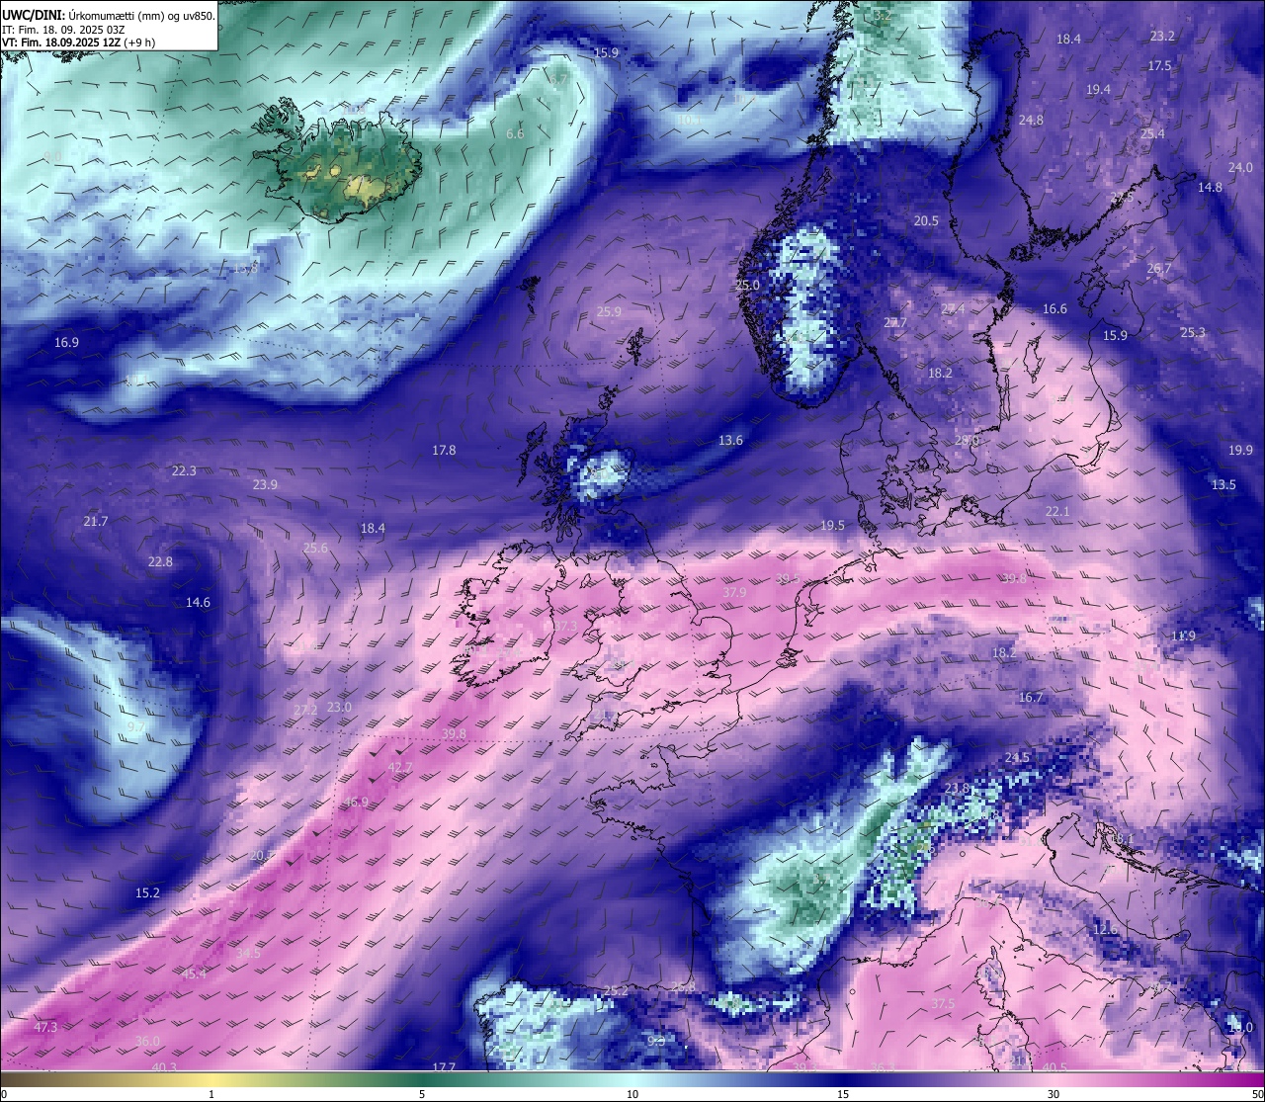The height and width of the screenshot is (1102, 1265).
Task: Click the map value "20.5"
Action: pyautogui.click(x=926, y=221)
